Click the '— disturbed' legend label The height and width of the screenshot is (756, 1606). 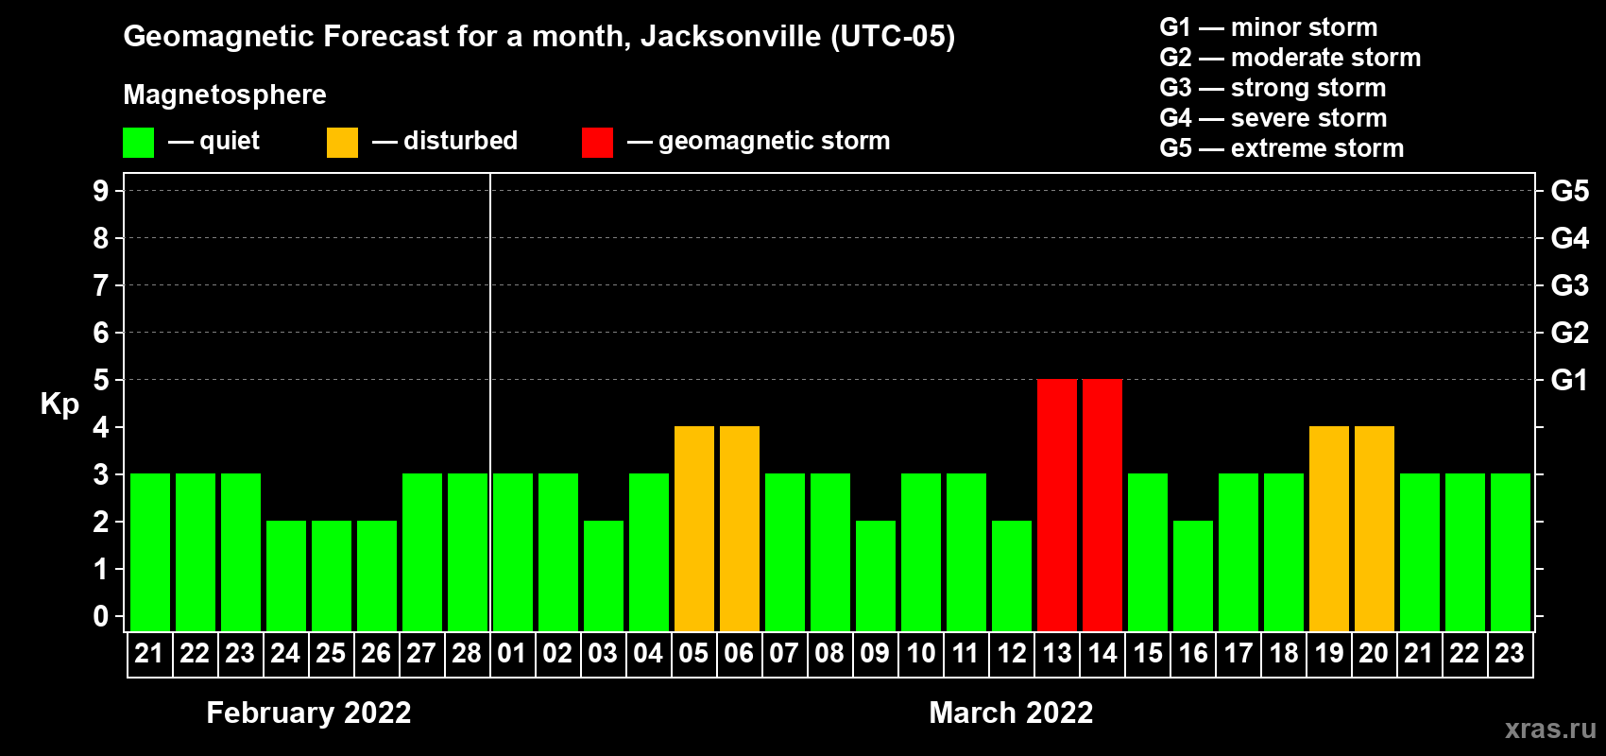coord(445,141)
